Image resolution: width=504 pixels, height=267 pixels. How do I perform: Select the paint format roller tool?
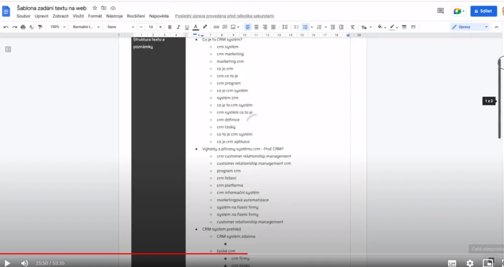pos(40,27)
